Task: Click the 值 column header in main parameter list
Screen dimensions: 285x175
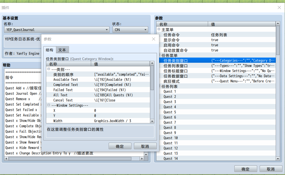Action: [x=242, y=24]
